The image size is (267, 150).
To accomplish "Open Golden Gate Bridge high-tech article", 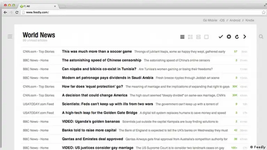I will (99, 113).
